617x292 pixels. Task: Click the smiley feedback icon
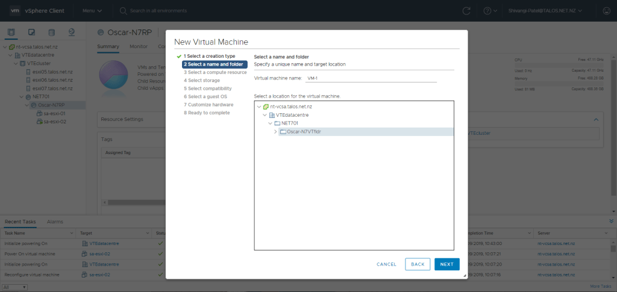[606, 11]
